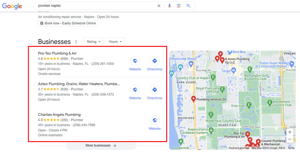The image size is (300, 158).
Task: Open the Charlies Angels Plumbing listing
Action: coord(59,115)
